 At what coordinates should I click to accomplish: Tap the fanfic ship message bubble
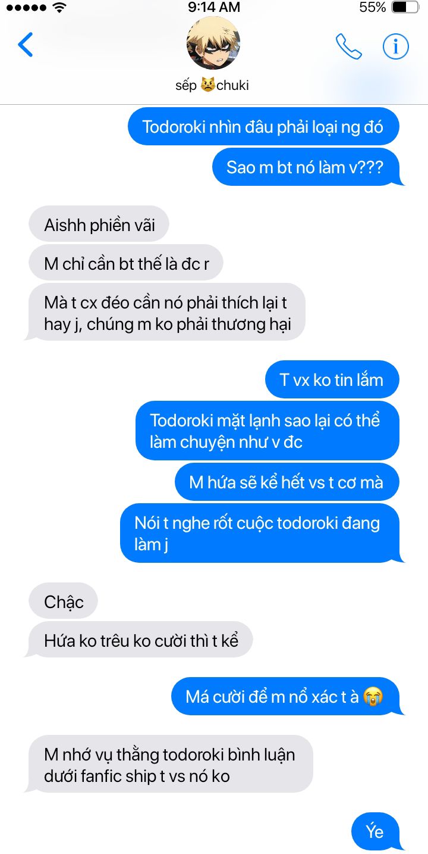point(170,765)
